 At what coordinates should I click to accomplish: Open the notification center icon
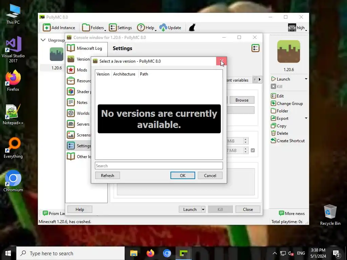point(336,253)
